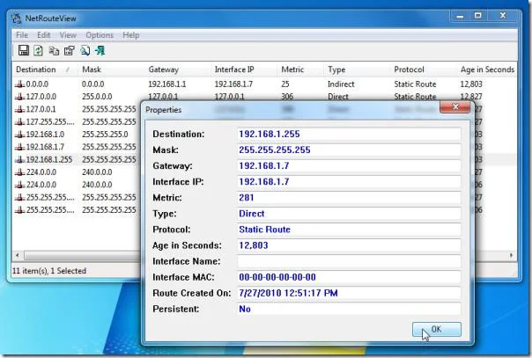Open Properties via the toolbar icon
The height and width of the screenshot is (358, 532).
point(70,51)
